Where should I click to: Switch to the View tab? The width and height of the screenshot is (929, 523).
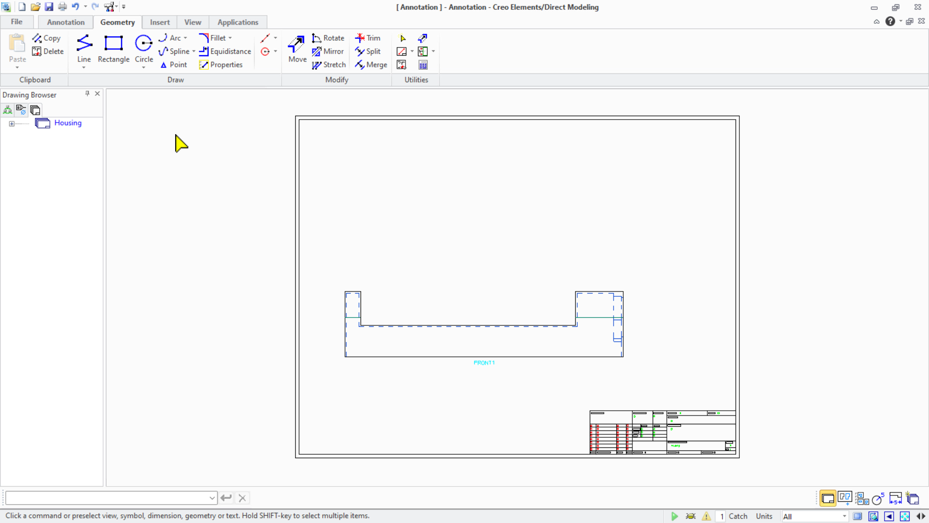(193, 22)
